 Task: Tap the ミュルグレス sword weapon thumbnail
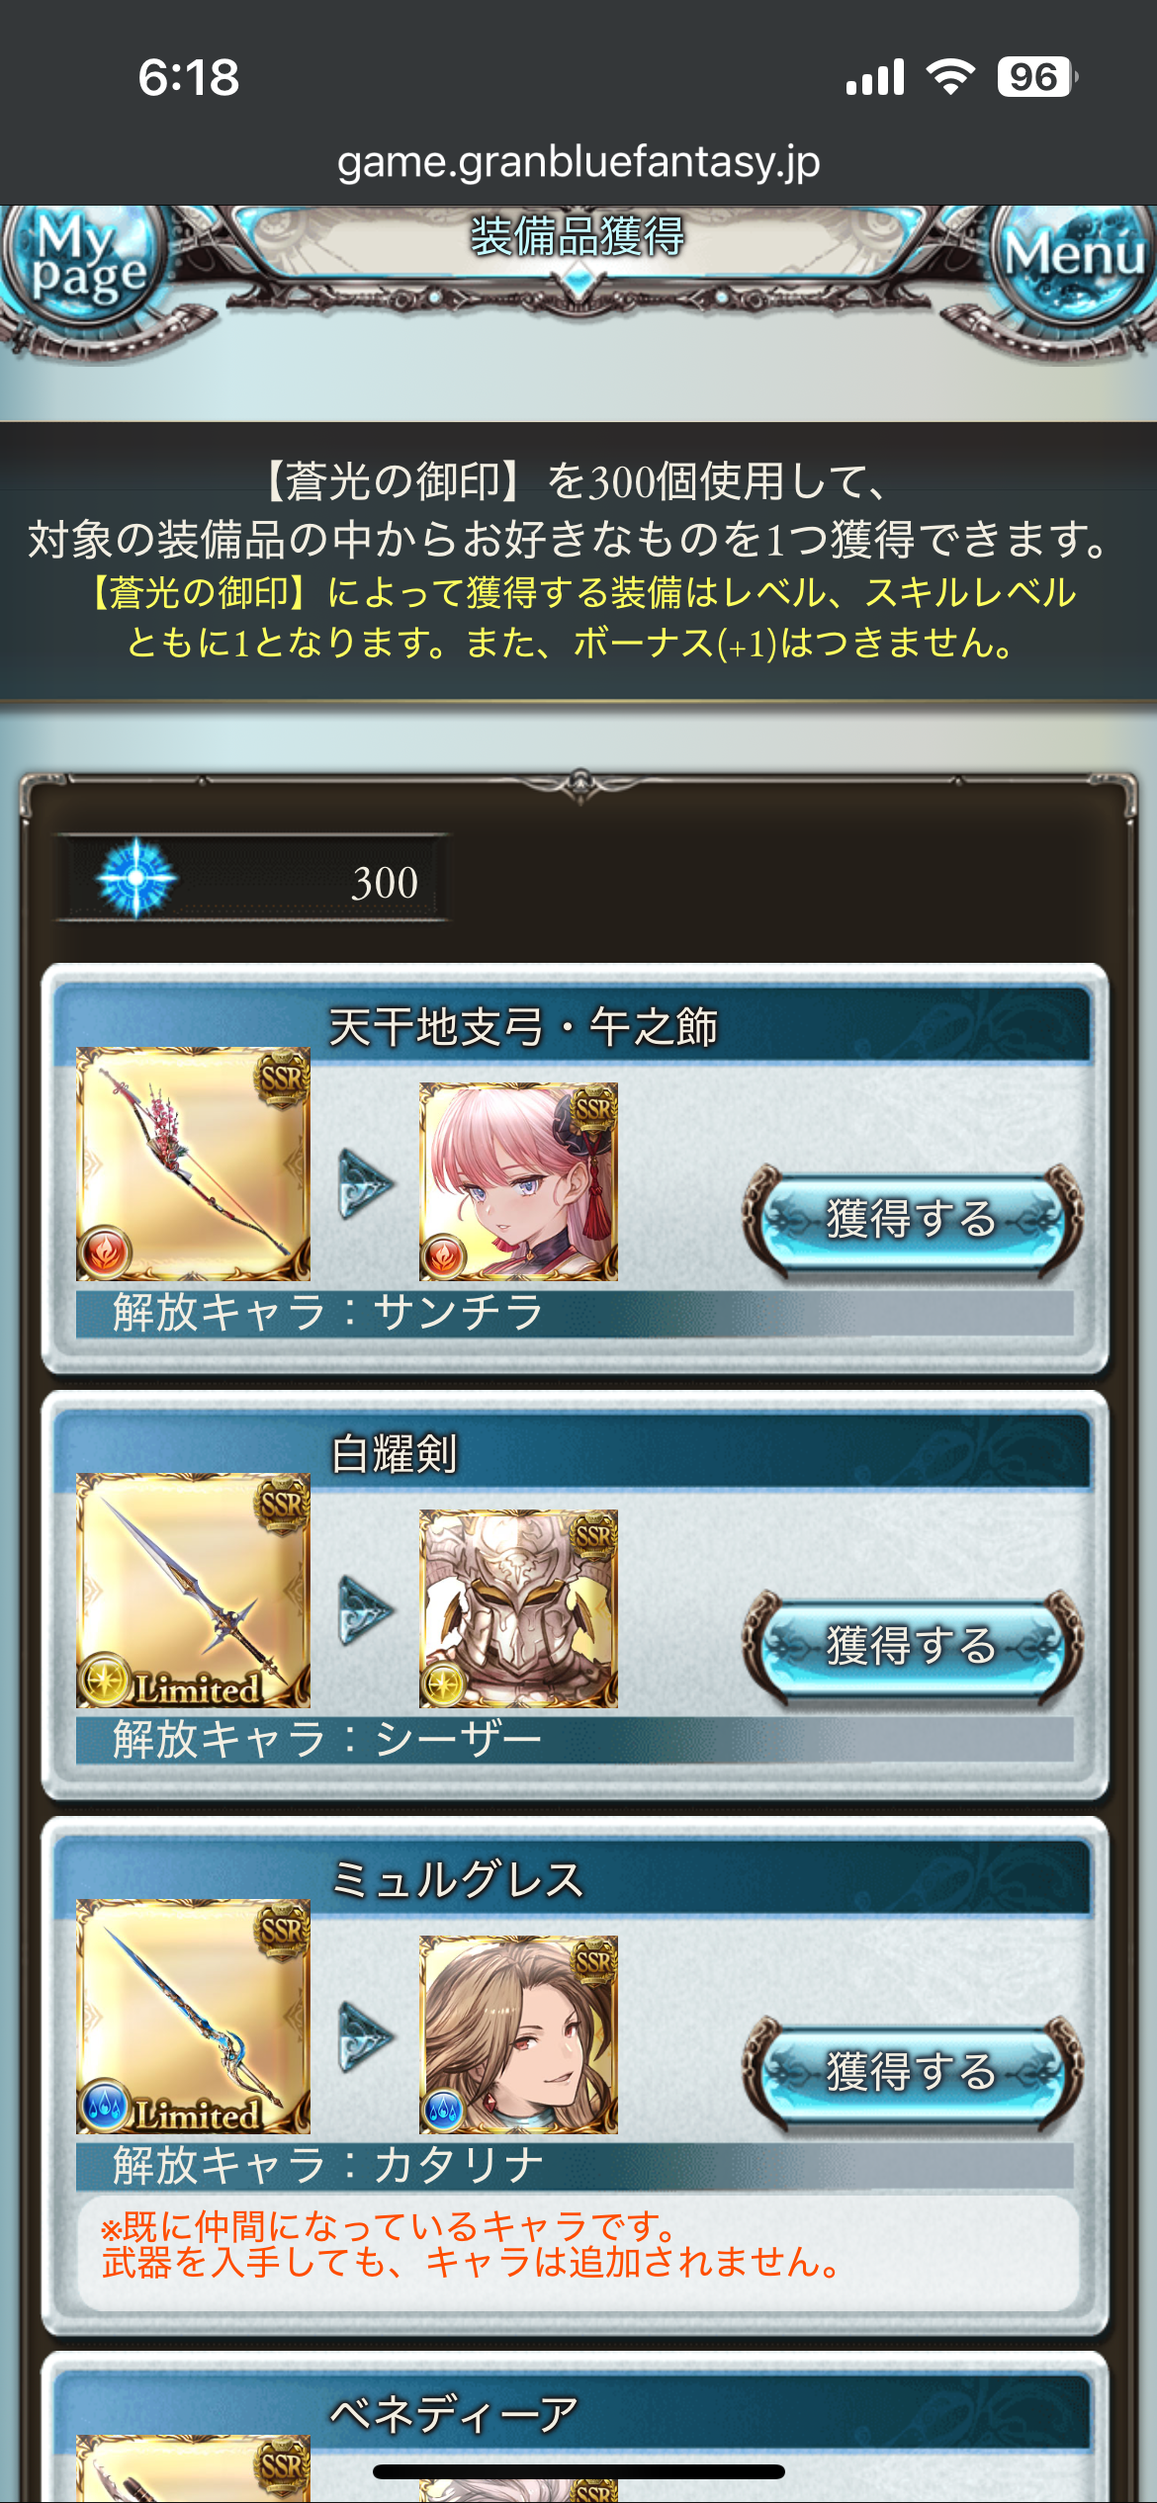point(194,2017)
